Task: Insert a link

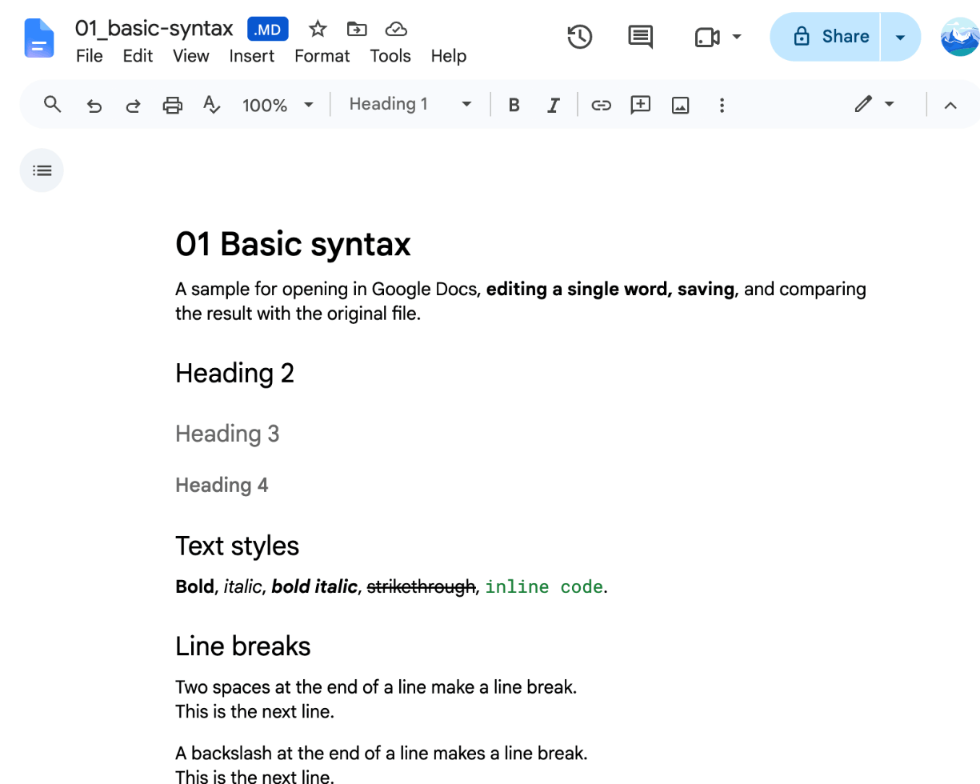Action: [601, 105]
